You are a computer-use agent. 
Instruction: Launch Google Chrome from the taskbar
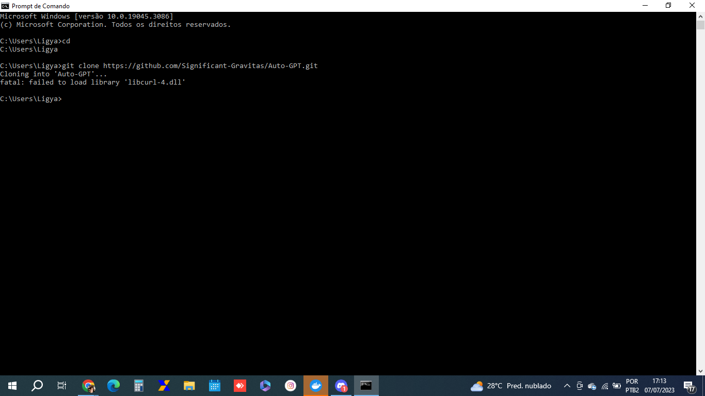88,386
